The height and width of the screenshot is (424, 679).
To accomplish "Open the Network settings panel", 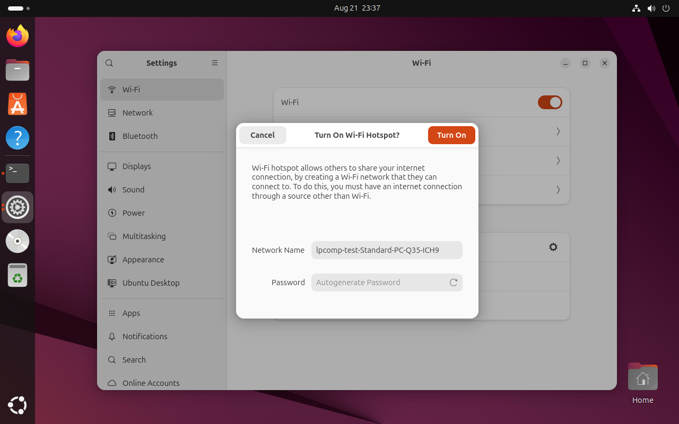I will click(x=162, y=113).
